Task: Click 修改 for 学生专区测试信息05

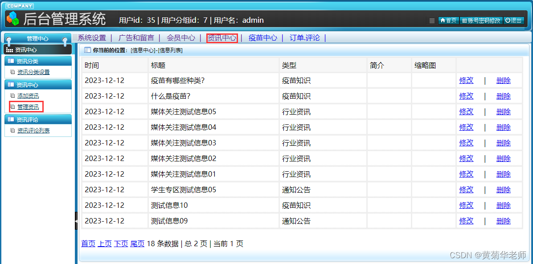Action: (x=466, y=190)
